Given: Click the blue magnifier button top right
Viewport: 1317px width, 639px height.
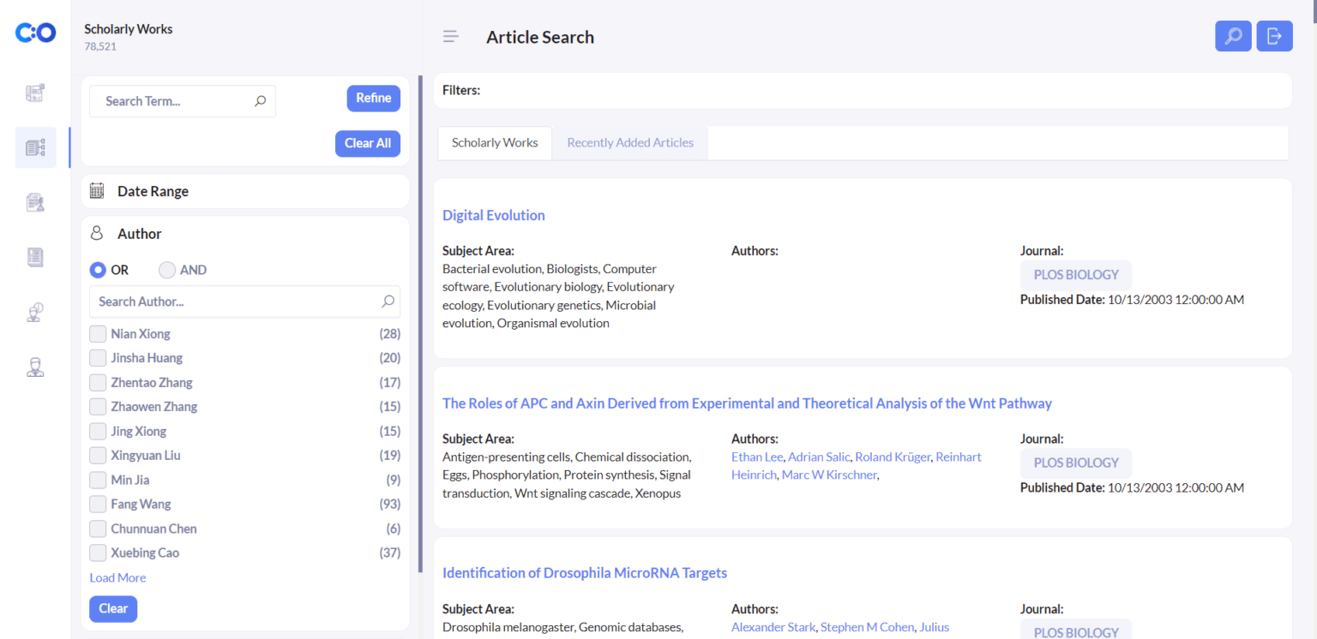Looking at the screenshot, I should 1233,36.
